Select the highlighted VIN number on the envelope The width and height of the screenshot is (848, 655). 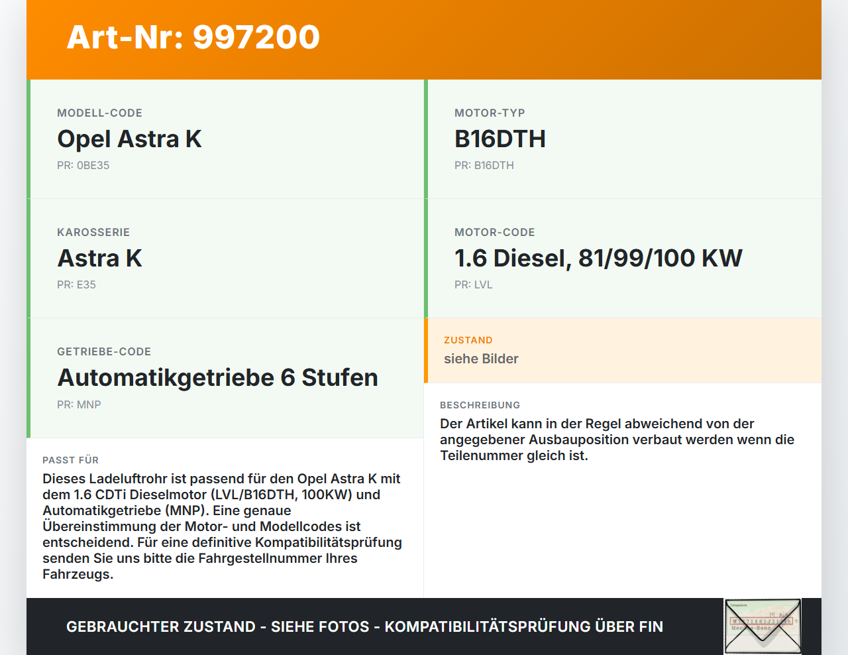(x=762, y=621)
